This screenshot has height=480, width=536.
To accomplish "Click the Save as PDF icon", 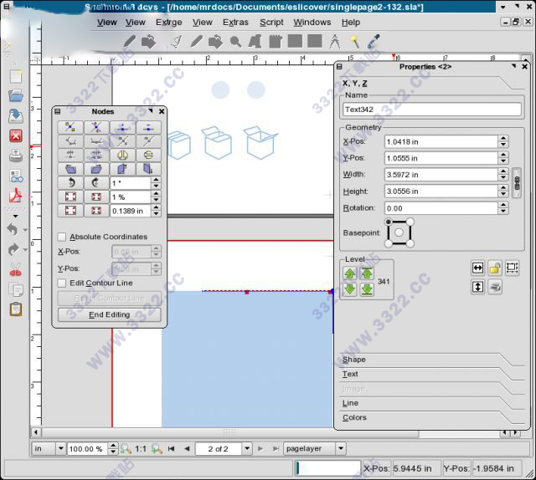I will [x=15, y=196].
